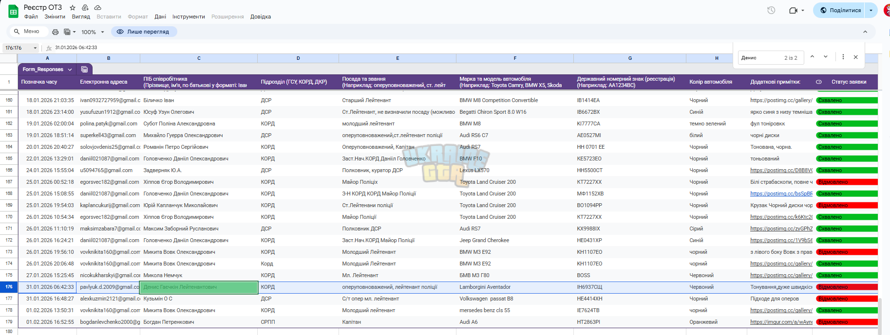Click cell Богдан Петренкович

199,322
